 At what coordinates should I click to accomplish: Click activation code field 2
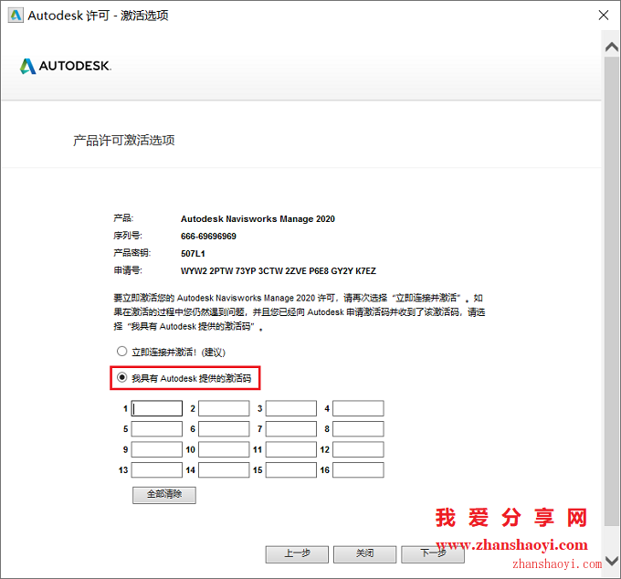(224, 408)
